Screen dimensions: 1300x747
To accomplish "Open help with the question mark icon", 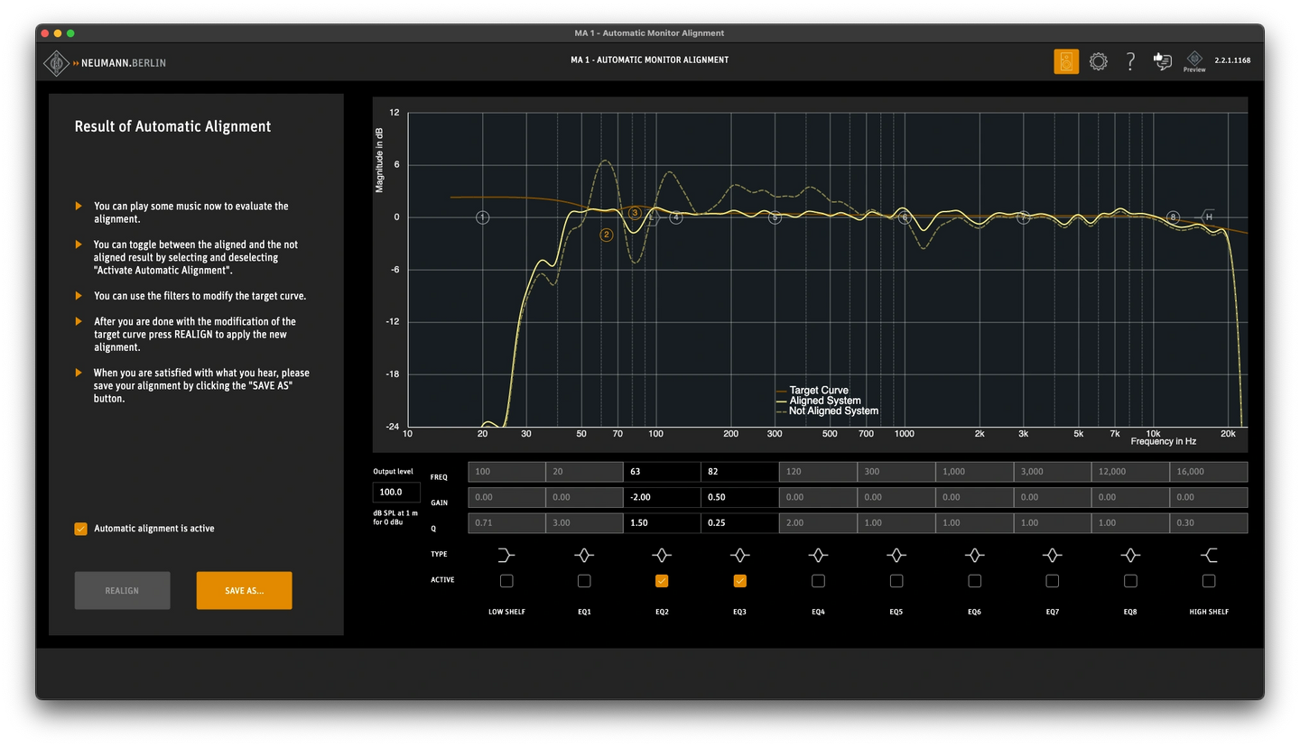I will [1130, 61].
